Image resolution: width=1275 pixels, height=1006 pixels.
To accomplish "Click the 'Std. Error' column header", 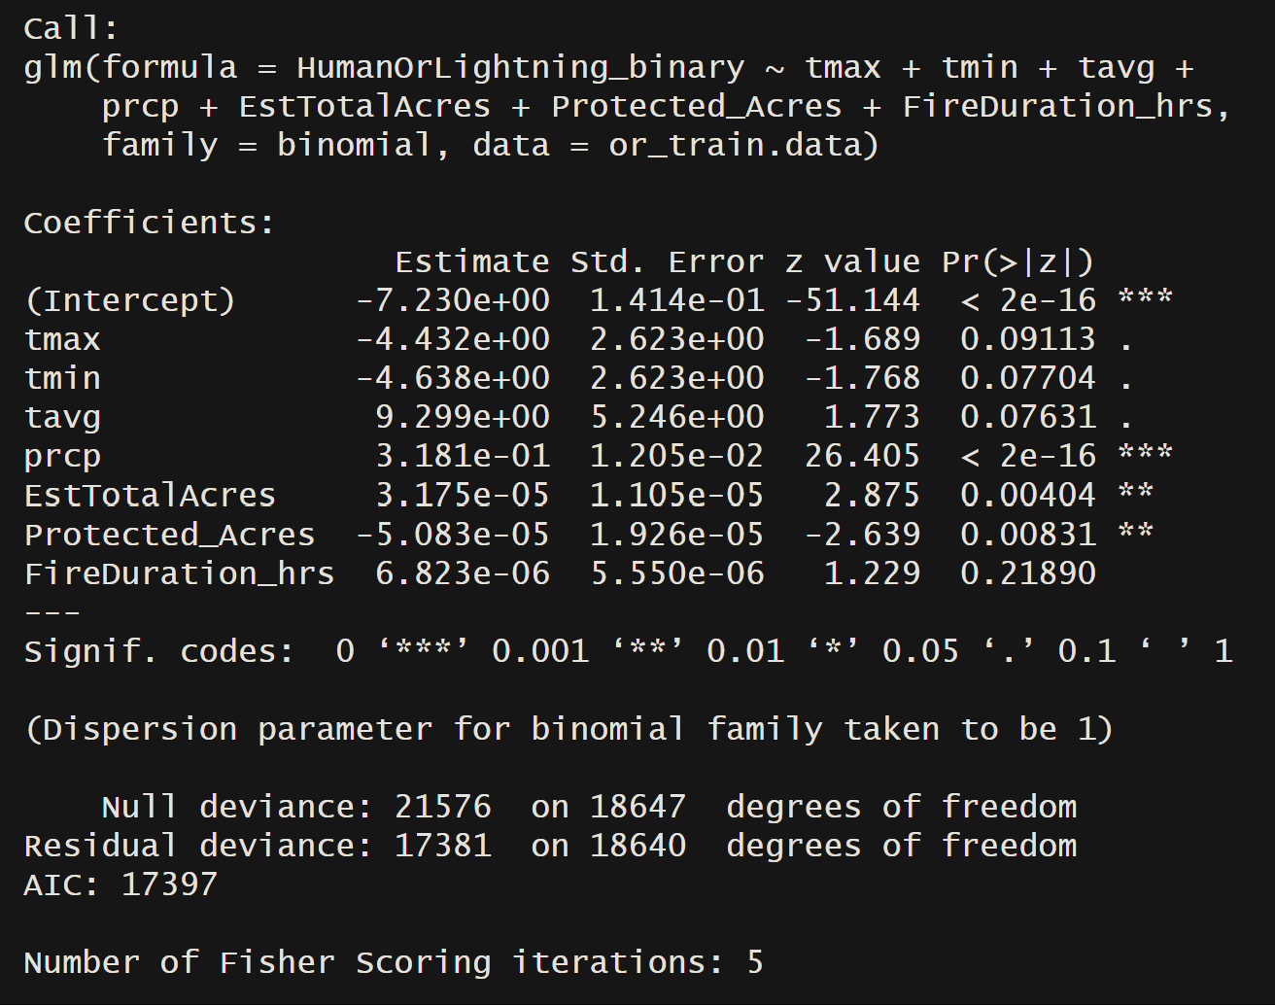I will click(x=667, y=261).
